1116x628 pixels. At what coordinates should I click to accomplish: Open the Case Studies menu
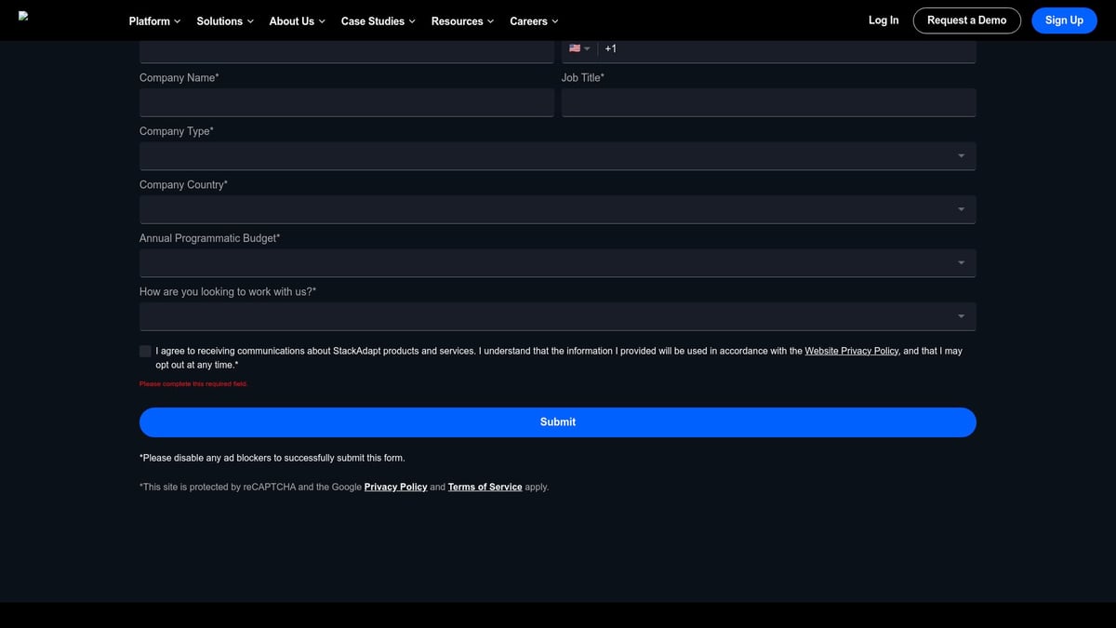[x=378, y=20]
